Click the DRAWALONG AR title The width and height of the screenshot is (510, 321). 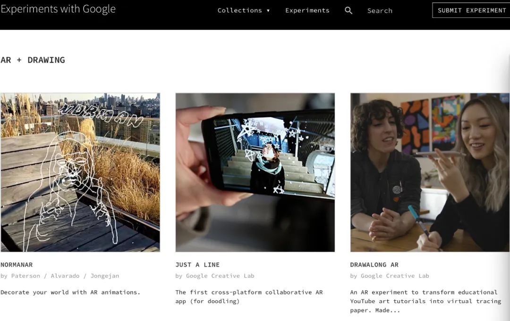click(374, 264)
